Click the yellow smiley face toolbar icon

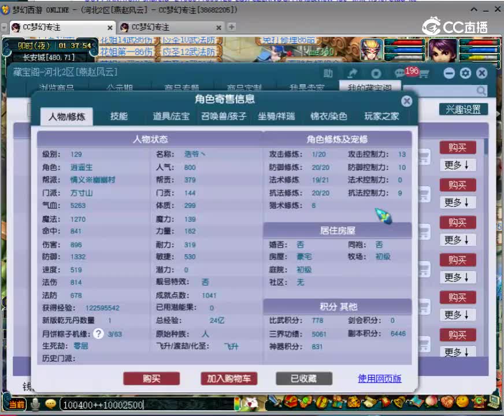point(462,402)
